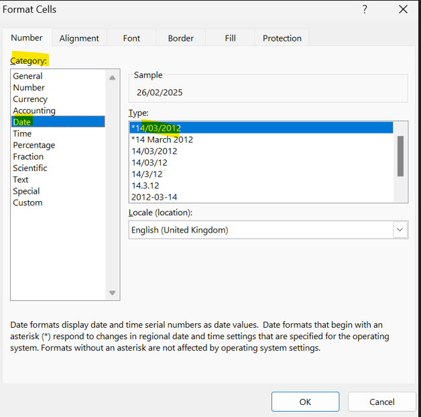Select the Accounting category
The height and width of the screenshot is (417, 421).
[34, 111]
